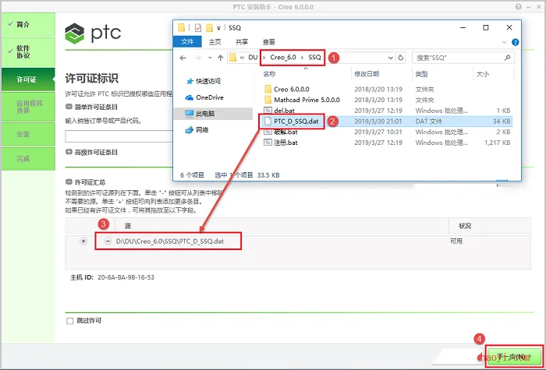Toggle the 跳过许可 checkbox

tap(70, 321)
